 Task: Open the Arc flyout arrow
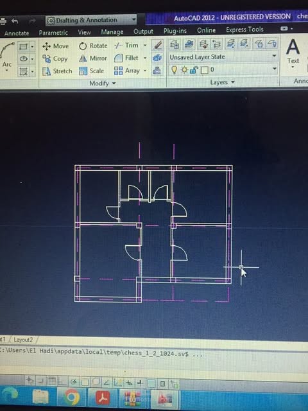coord(7,71)
